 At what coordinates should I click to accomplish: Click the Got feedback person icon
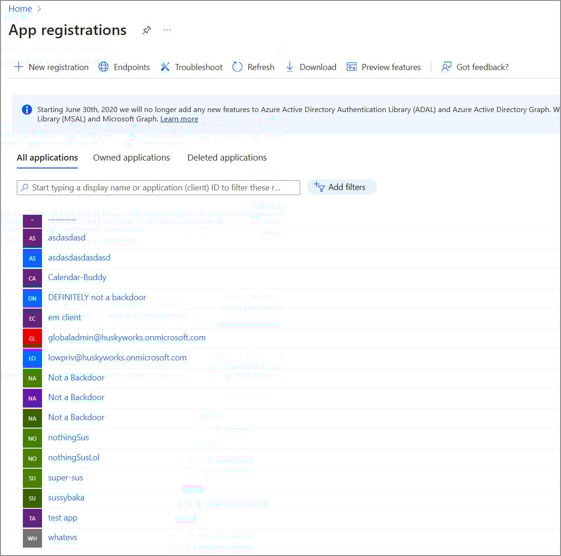(x=446, y=67)
